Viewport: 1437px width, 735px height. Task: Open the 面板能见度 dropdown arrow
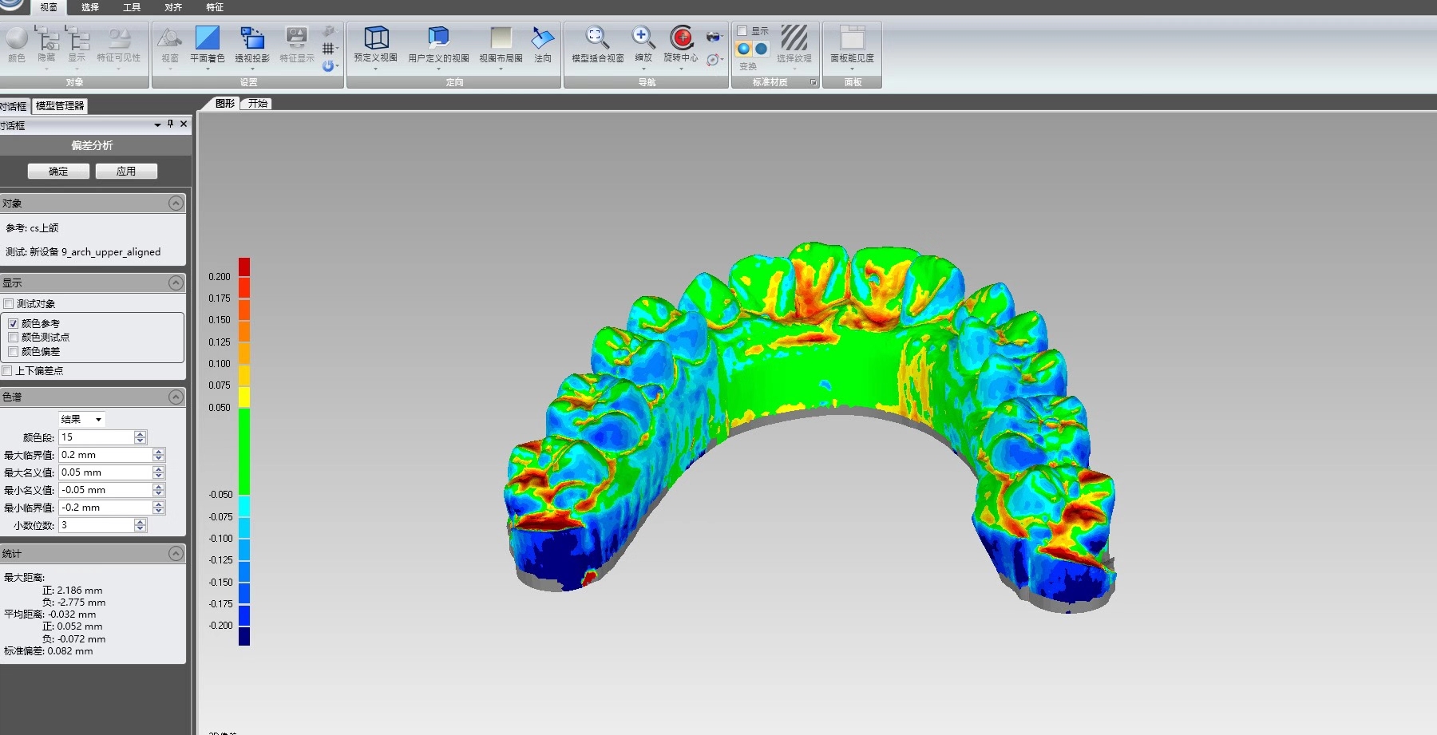pyautogui.click(x=852, y=69)
